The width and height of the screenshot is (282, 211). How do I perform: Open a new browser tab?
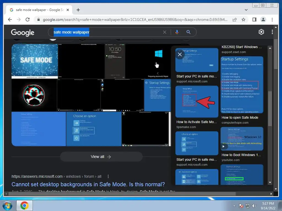(78, 10)
